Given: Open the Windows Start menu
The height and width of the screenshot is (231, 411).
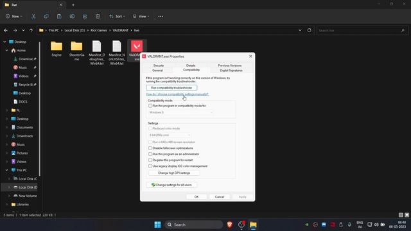Looking at the screenshot, I should (157, 225).
